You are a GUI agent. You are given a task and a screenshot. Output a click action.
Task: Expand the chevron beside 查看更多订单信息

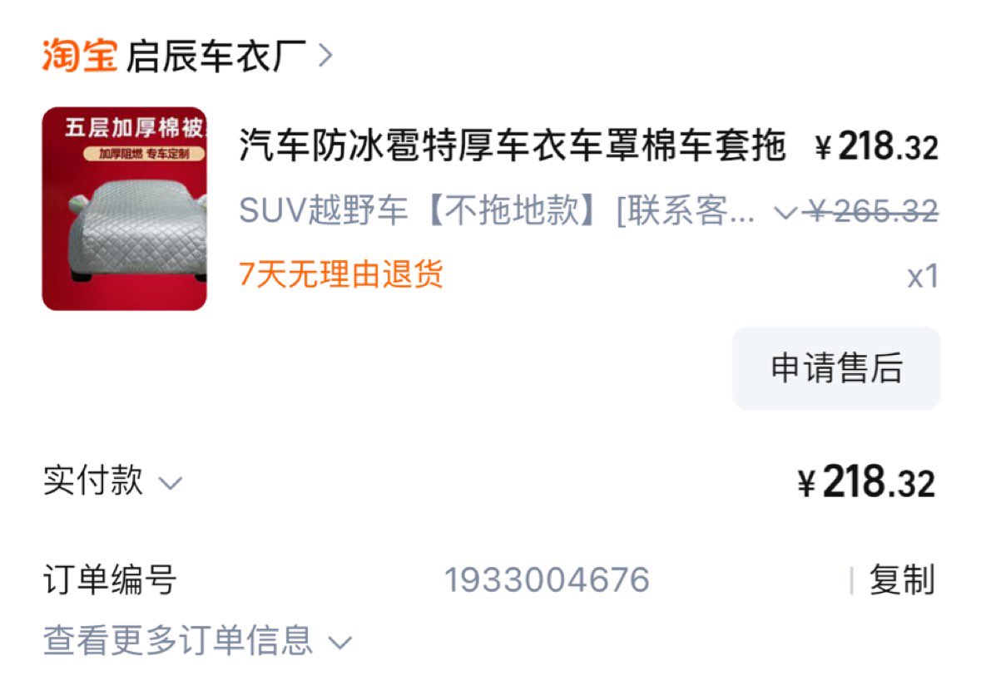click(x=340, y=643)
